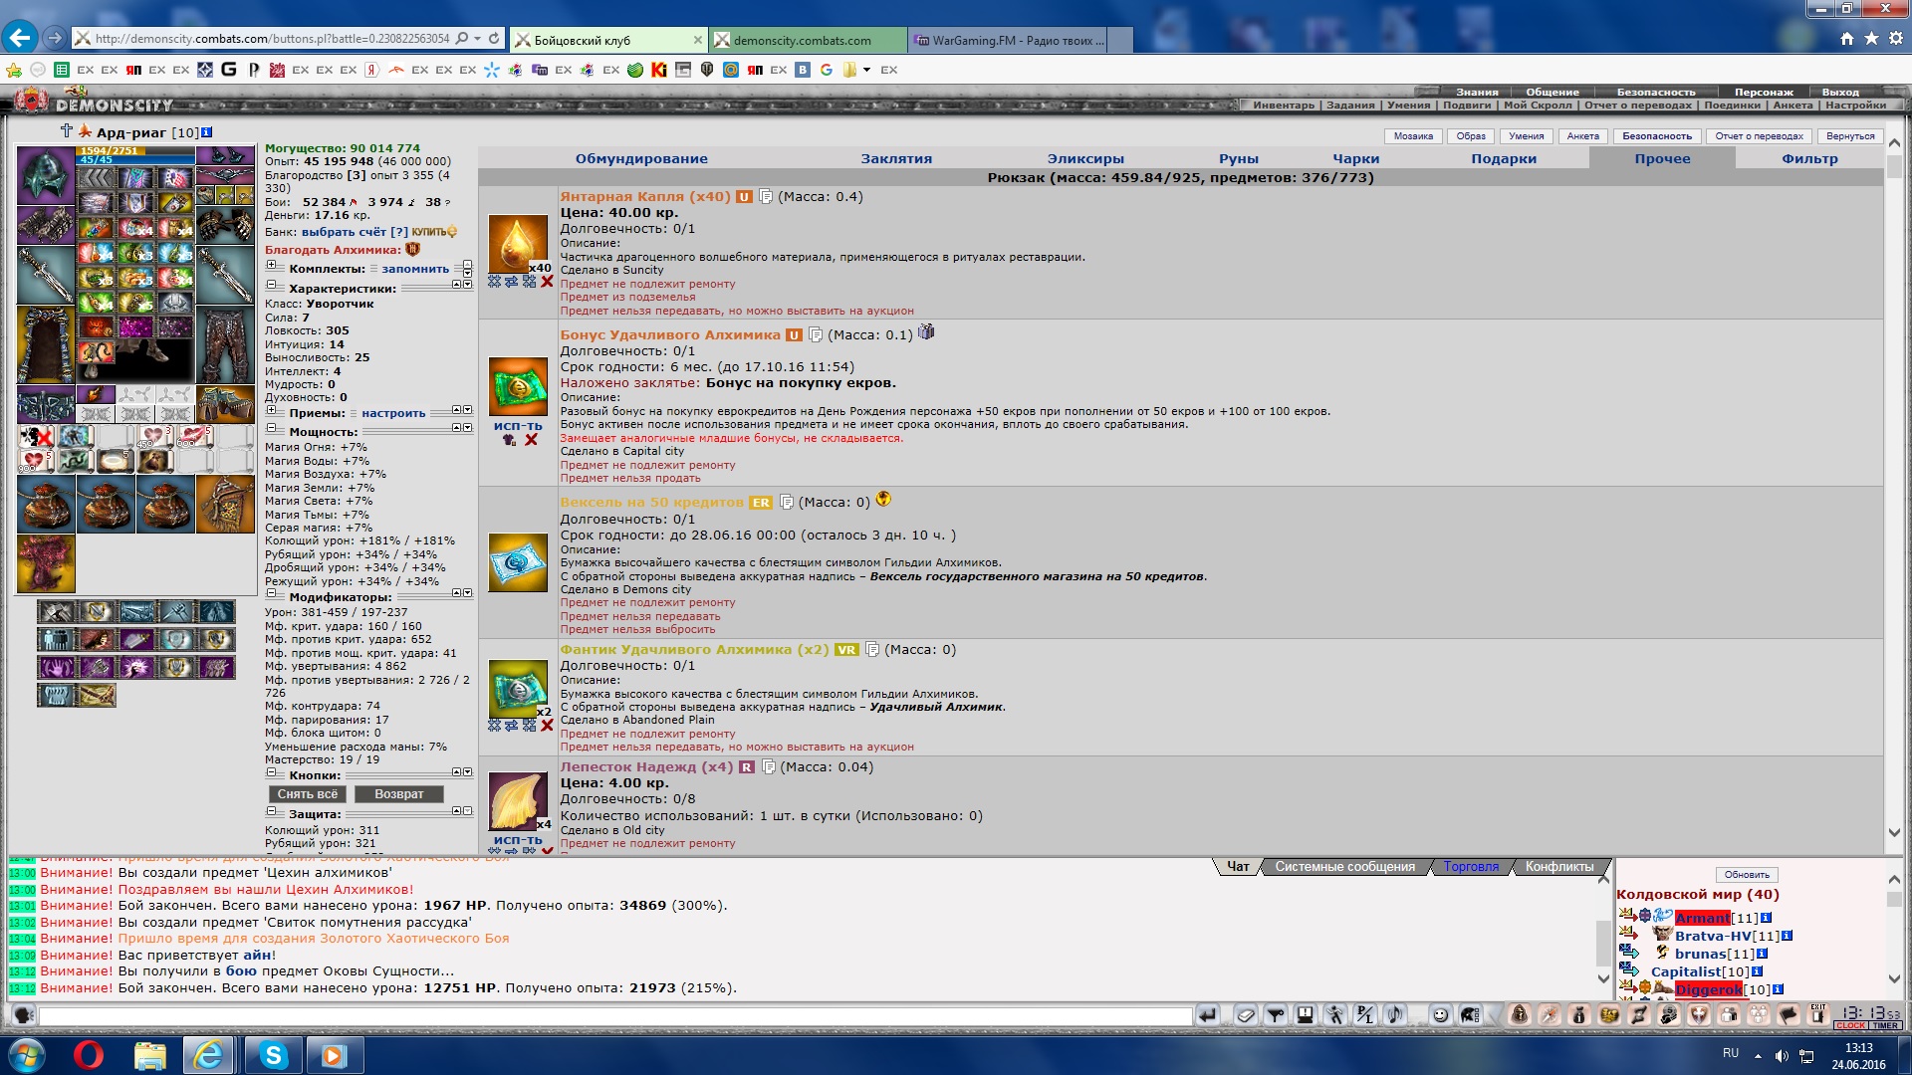Open the exit door icon in bottom toolbar
The height and width of the screenshot is (1075, 1912).
click(x=1817, y=1014)
